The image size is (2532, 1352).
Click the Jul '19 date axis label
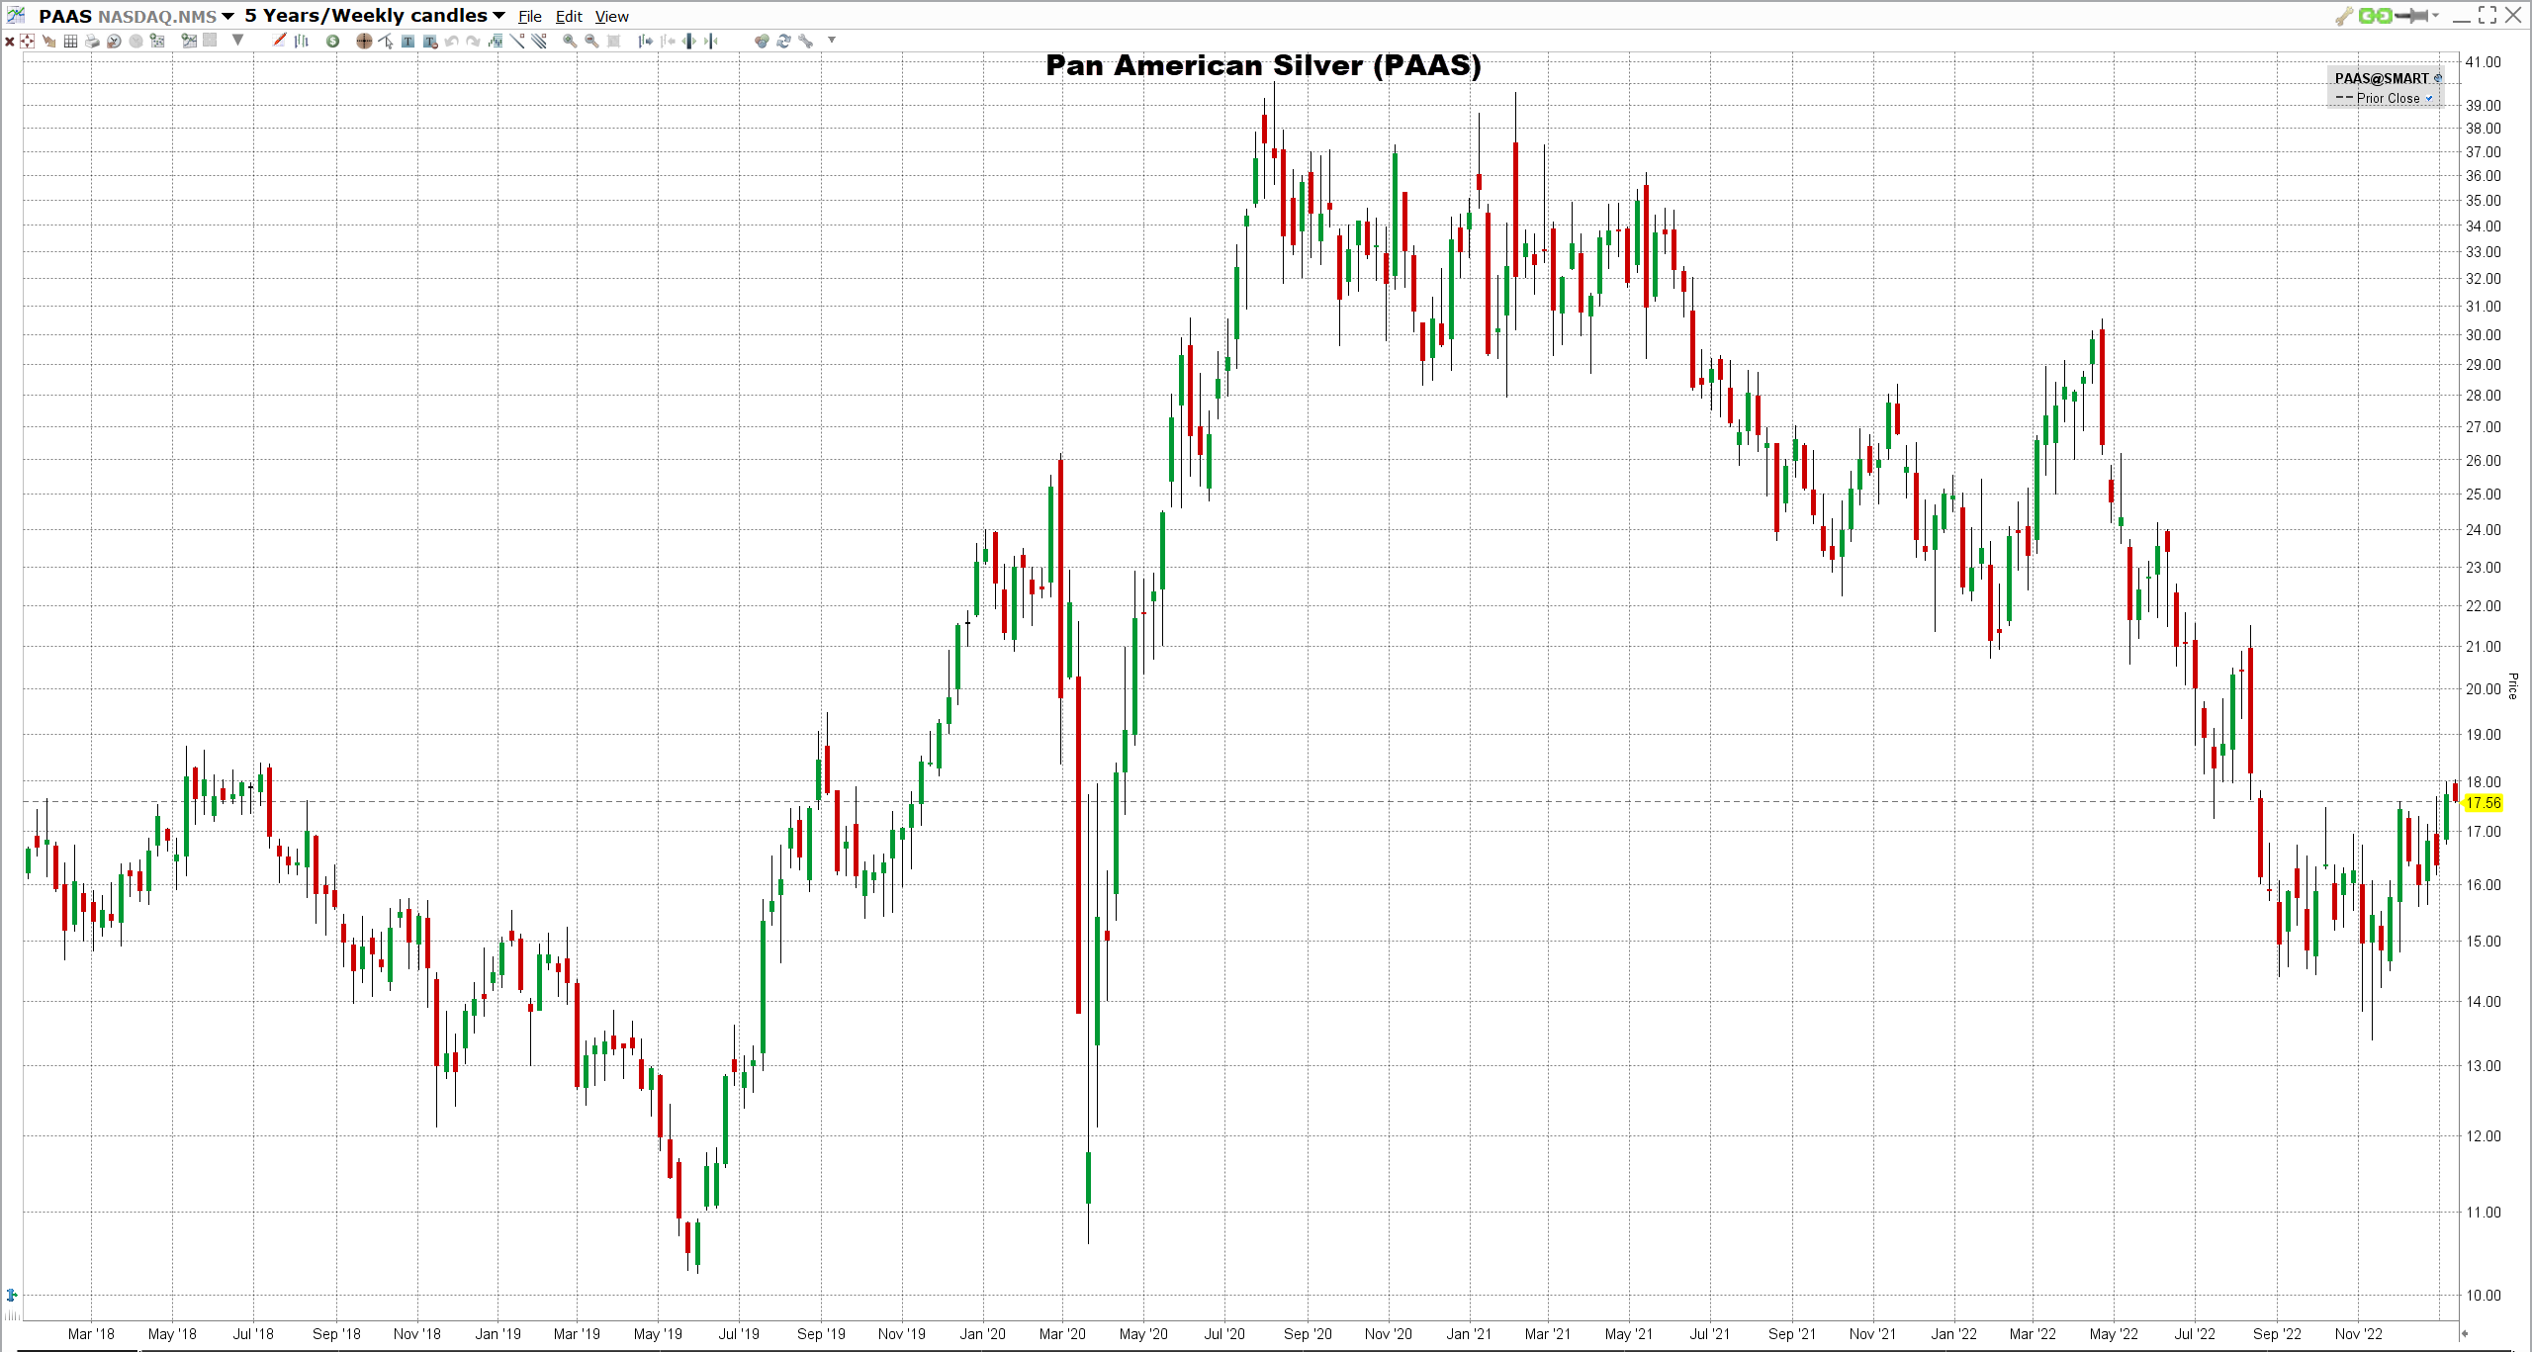(739, 1334)
